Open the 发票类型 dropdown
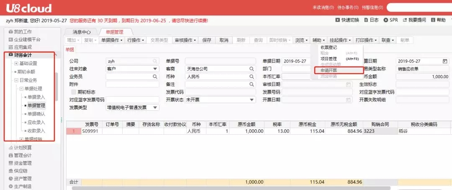 155,108
